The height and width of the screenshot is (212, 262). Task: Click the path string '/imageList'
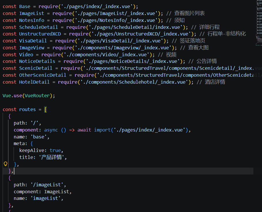[47, 185]
